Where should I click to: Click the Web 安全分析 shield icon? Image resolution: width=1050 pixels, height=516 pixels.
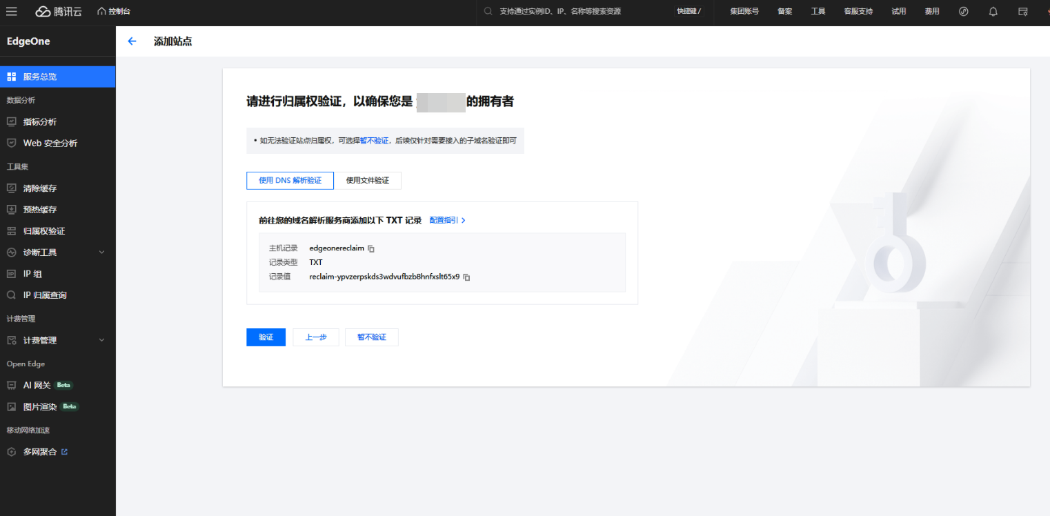click(x=11, y=143)
